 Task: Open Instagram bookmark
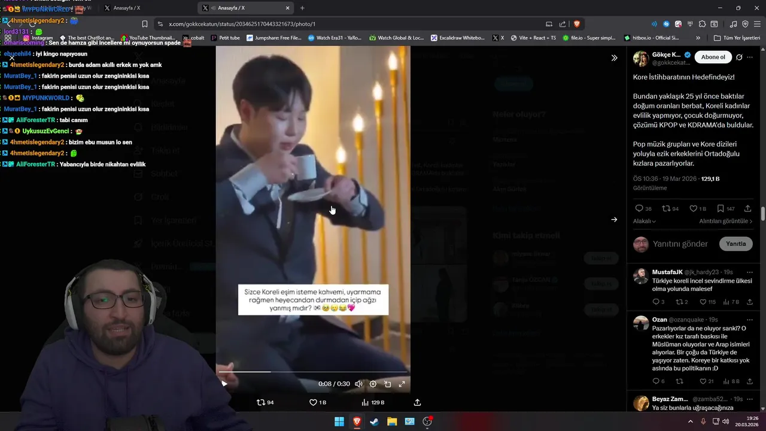pyautogui.click(x=38, y=38)
